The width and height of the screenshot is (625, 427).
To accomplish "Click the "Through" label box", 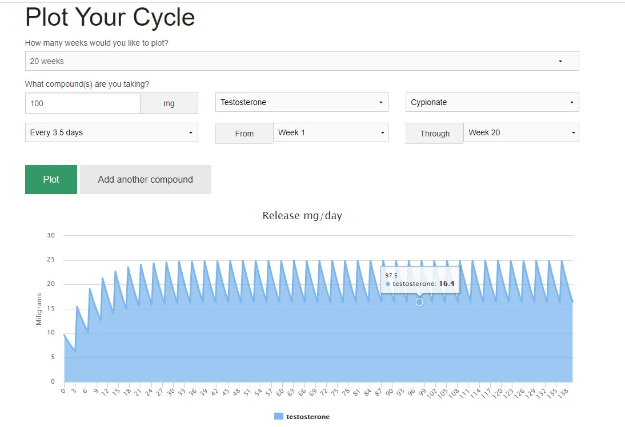I will tap(435, 134).
